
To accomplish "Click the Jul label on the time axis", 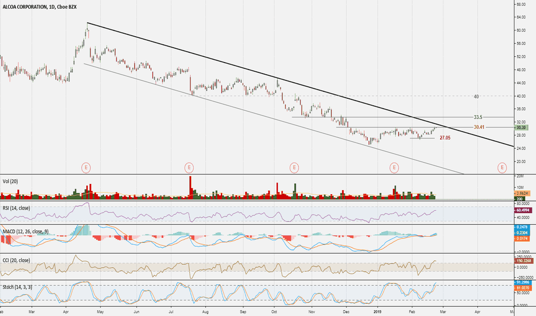I will (171, 311).
